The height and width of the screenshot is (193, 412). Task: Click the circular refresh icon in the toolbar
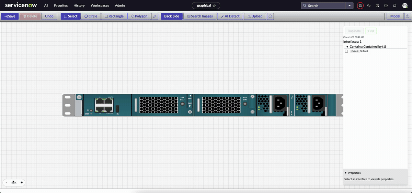(270, 16)
